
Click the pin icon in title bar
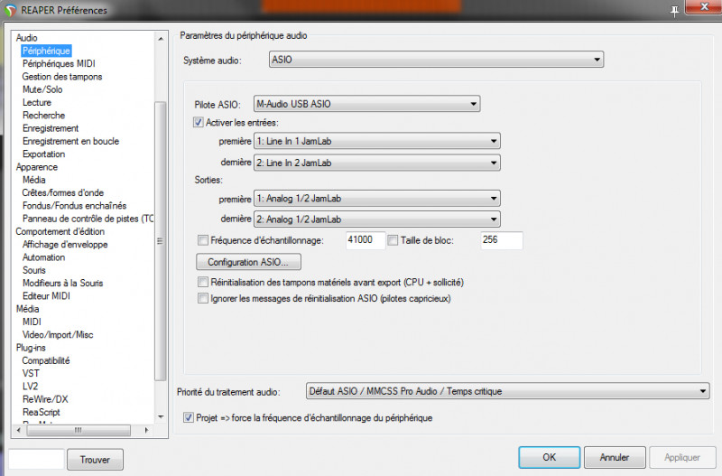coord(674,9)
